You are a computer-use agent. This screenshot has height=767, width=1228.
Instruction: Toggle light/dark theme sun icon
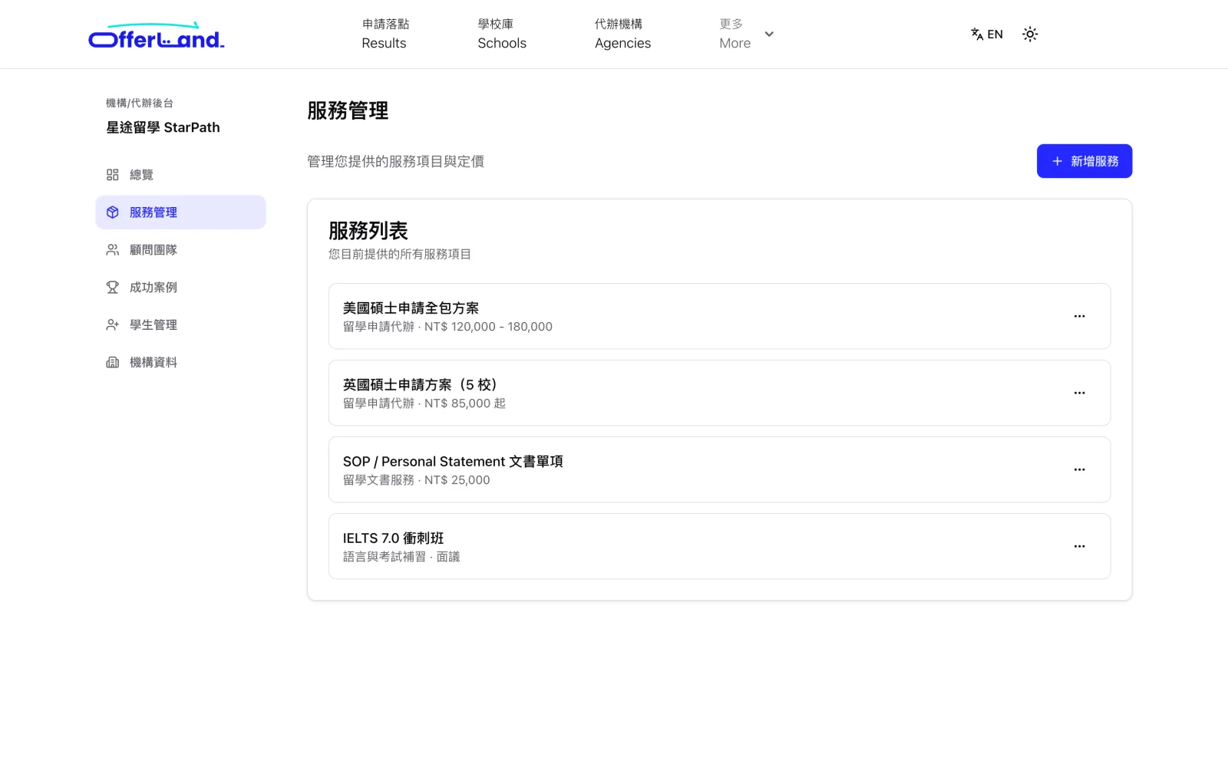(x=1030, y=34)
